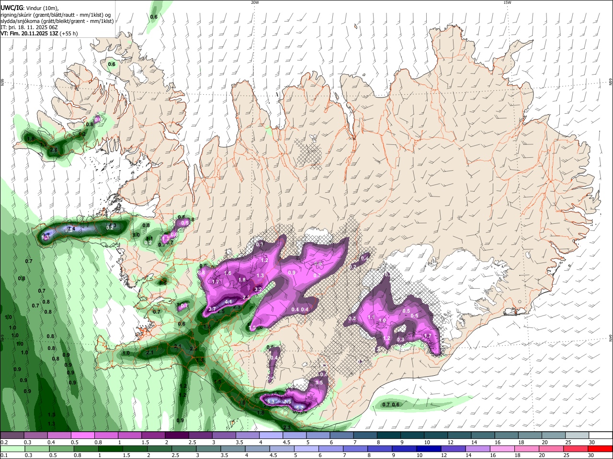This screenshot has height=459, width=613.
Task: Click the '15W' longitude label
Action: [507, 2]
